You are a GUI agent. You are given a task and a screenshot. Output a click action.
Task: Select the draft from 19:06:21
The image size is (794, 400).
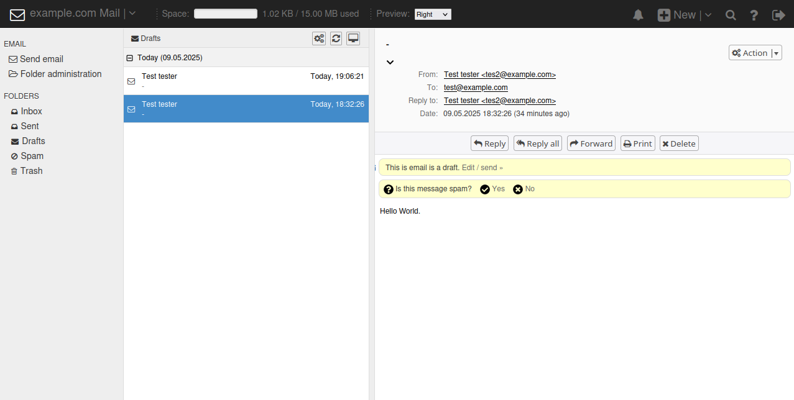point(246,81)
